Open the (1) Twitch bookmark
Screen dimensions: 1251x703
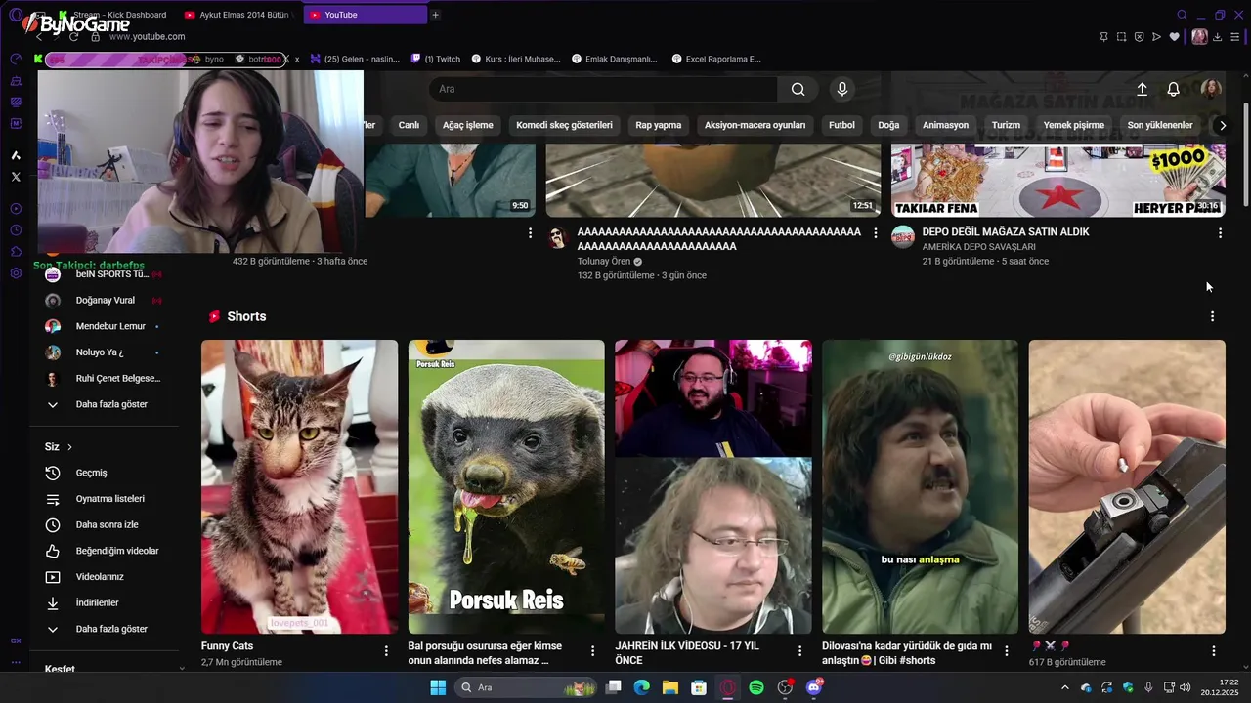click(436, 59)
